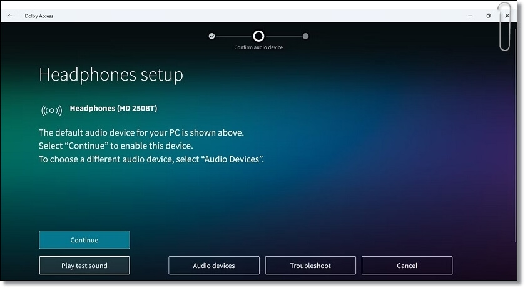Launch the Troubleshoot option
Viewport: 525px width, 288px height.
pos(310,266)
